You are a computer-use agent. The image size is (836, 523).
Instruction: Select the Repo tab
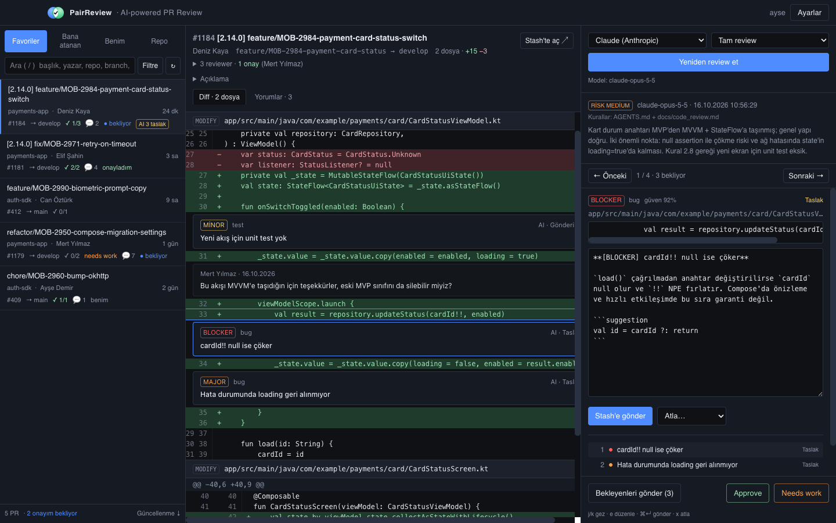159,41
